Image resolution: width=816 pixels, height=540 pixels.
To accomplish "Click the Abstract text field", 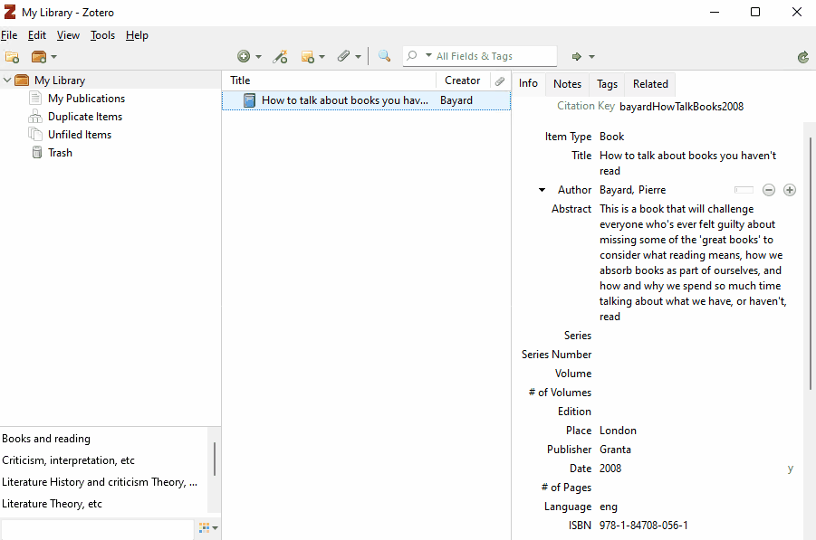I will click(x=693, y=262).
